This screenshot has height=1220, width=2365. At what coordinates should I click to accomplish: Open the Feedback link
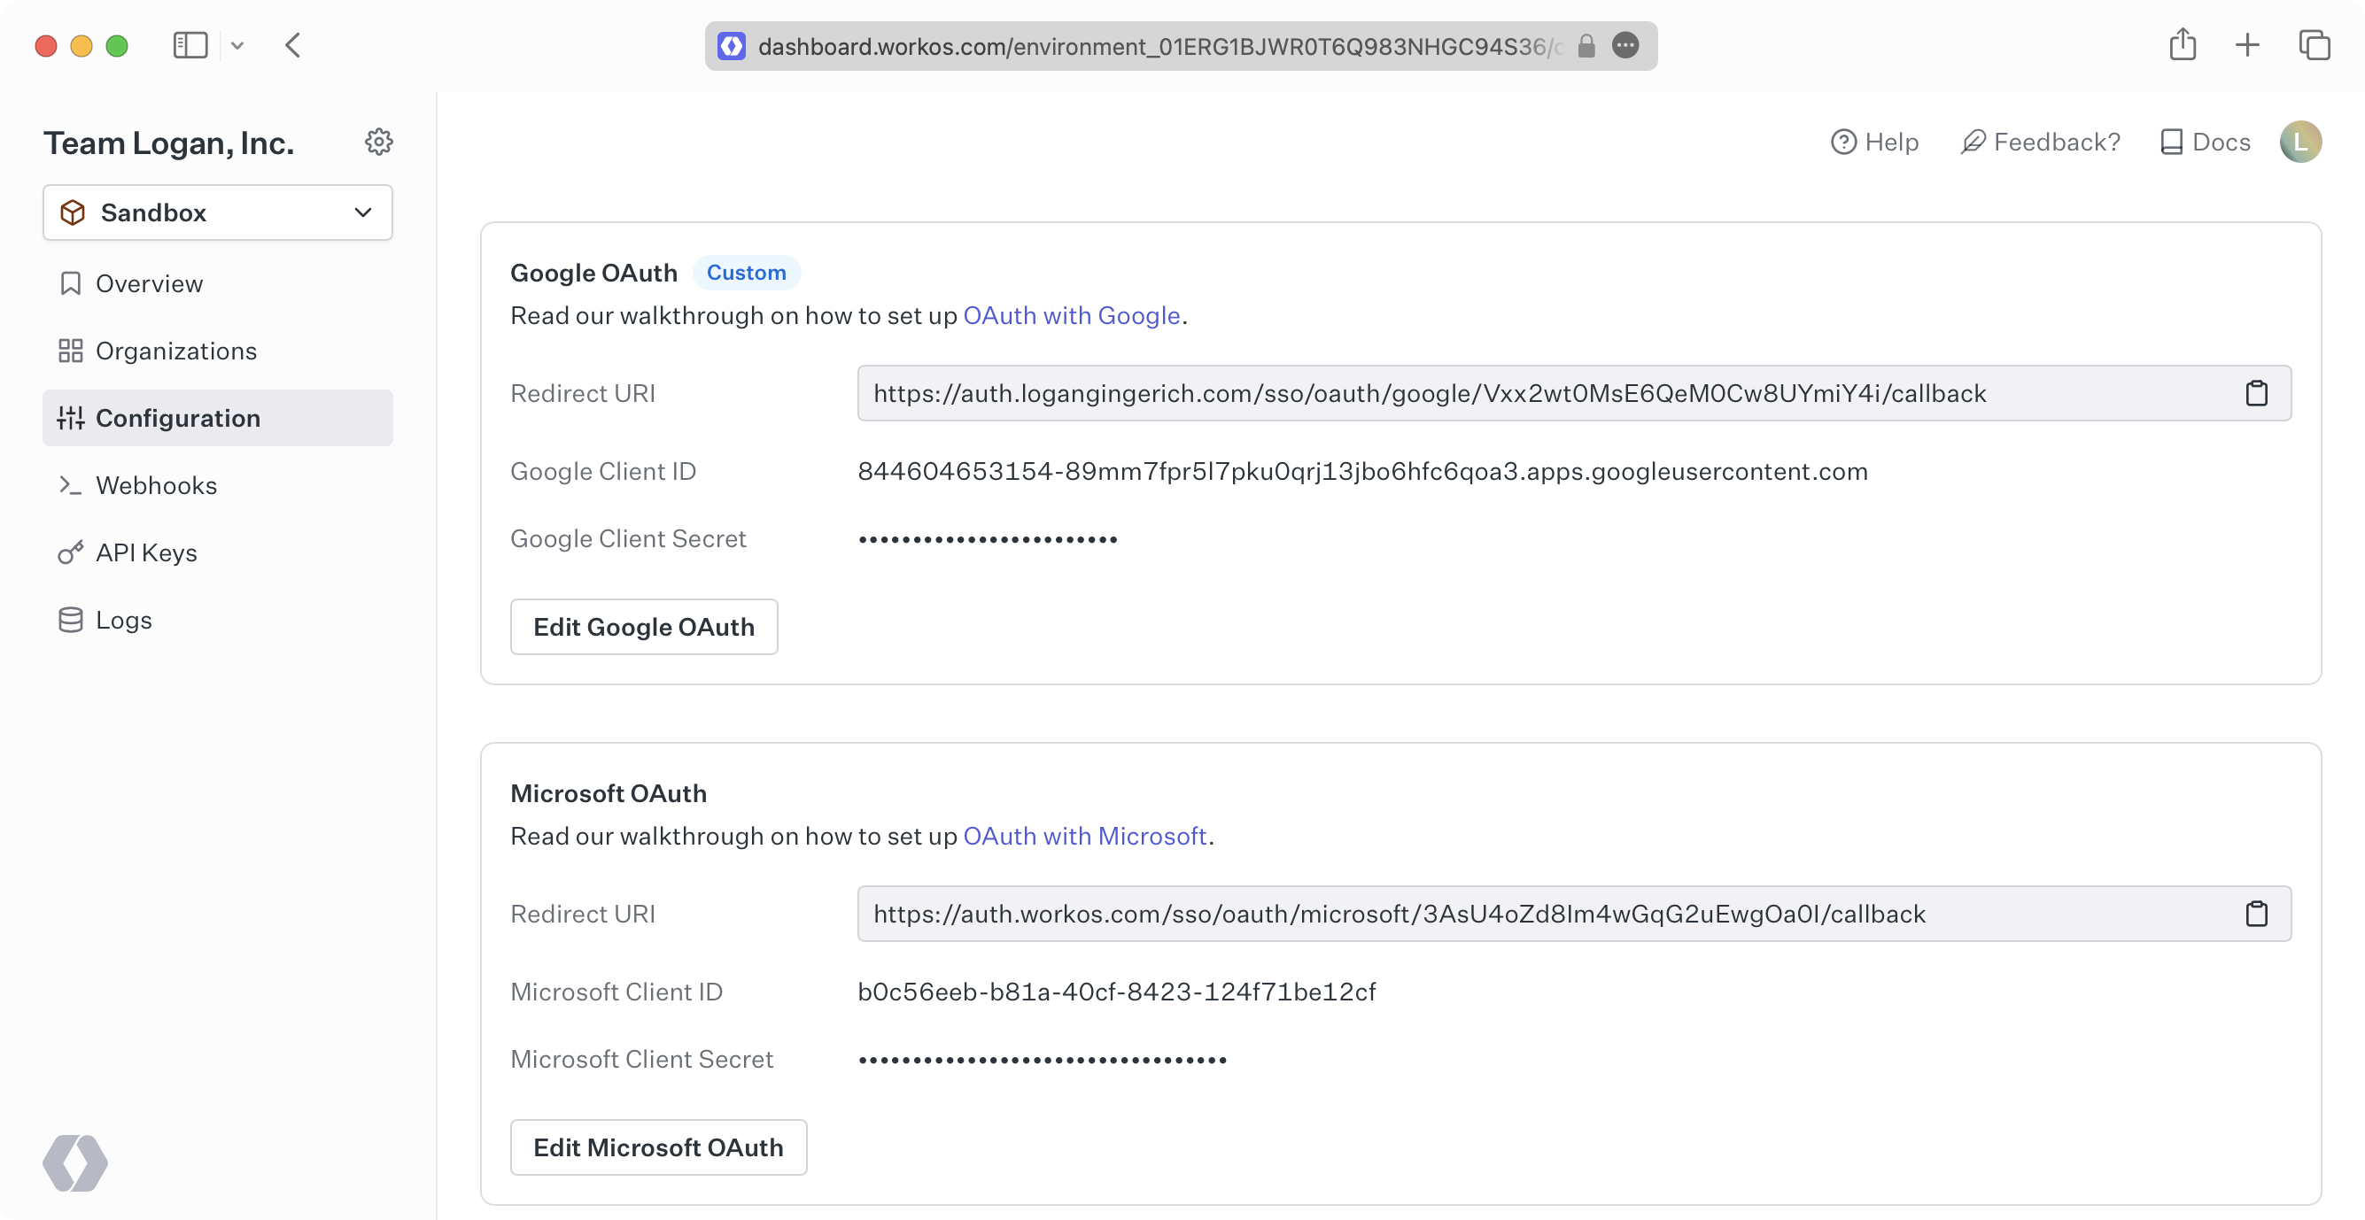point(2040,143)
